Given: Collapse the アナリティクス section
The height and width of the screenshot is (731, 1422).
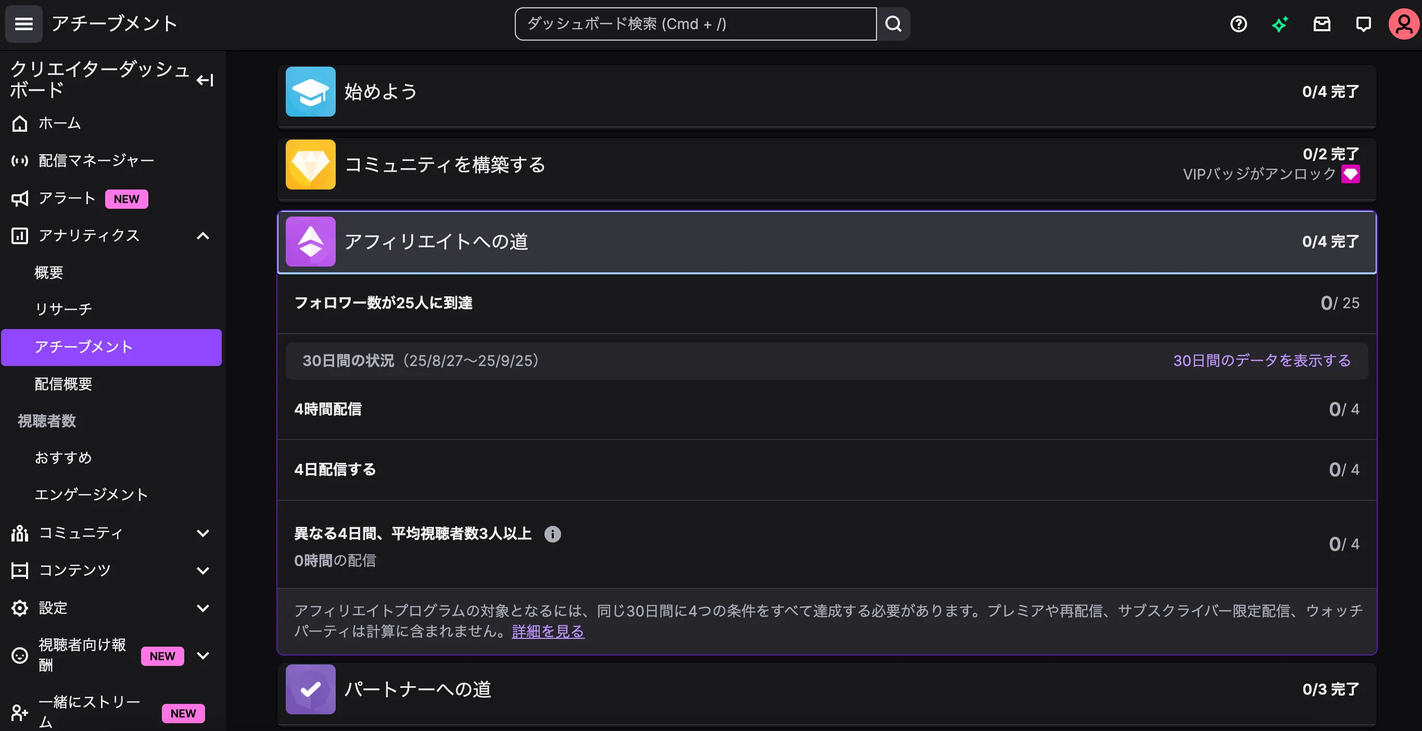Looking at the screenshot, I should point(202,236).
